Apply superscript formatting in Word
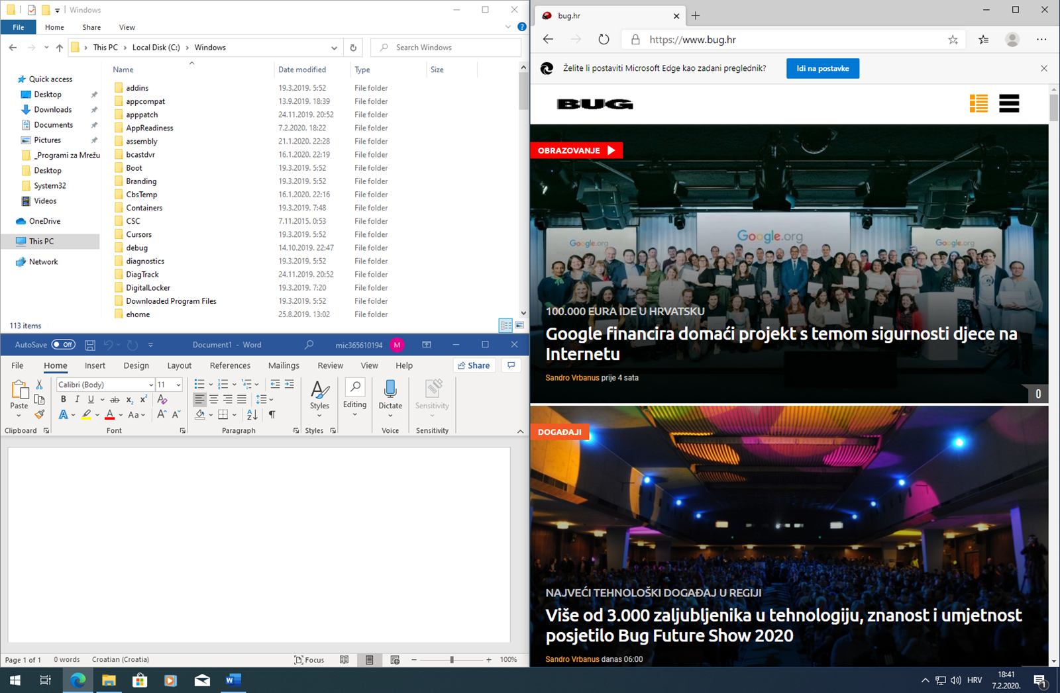The height and width of the screenshot is (693, 1060). coord(143,400)
